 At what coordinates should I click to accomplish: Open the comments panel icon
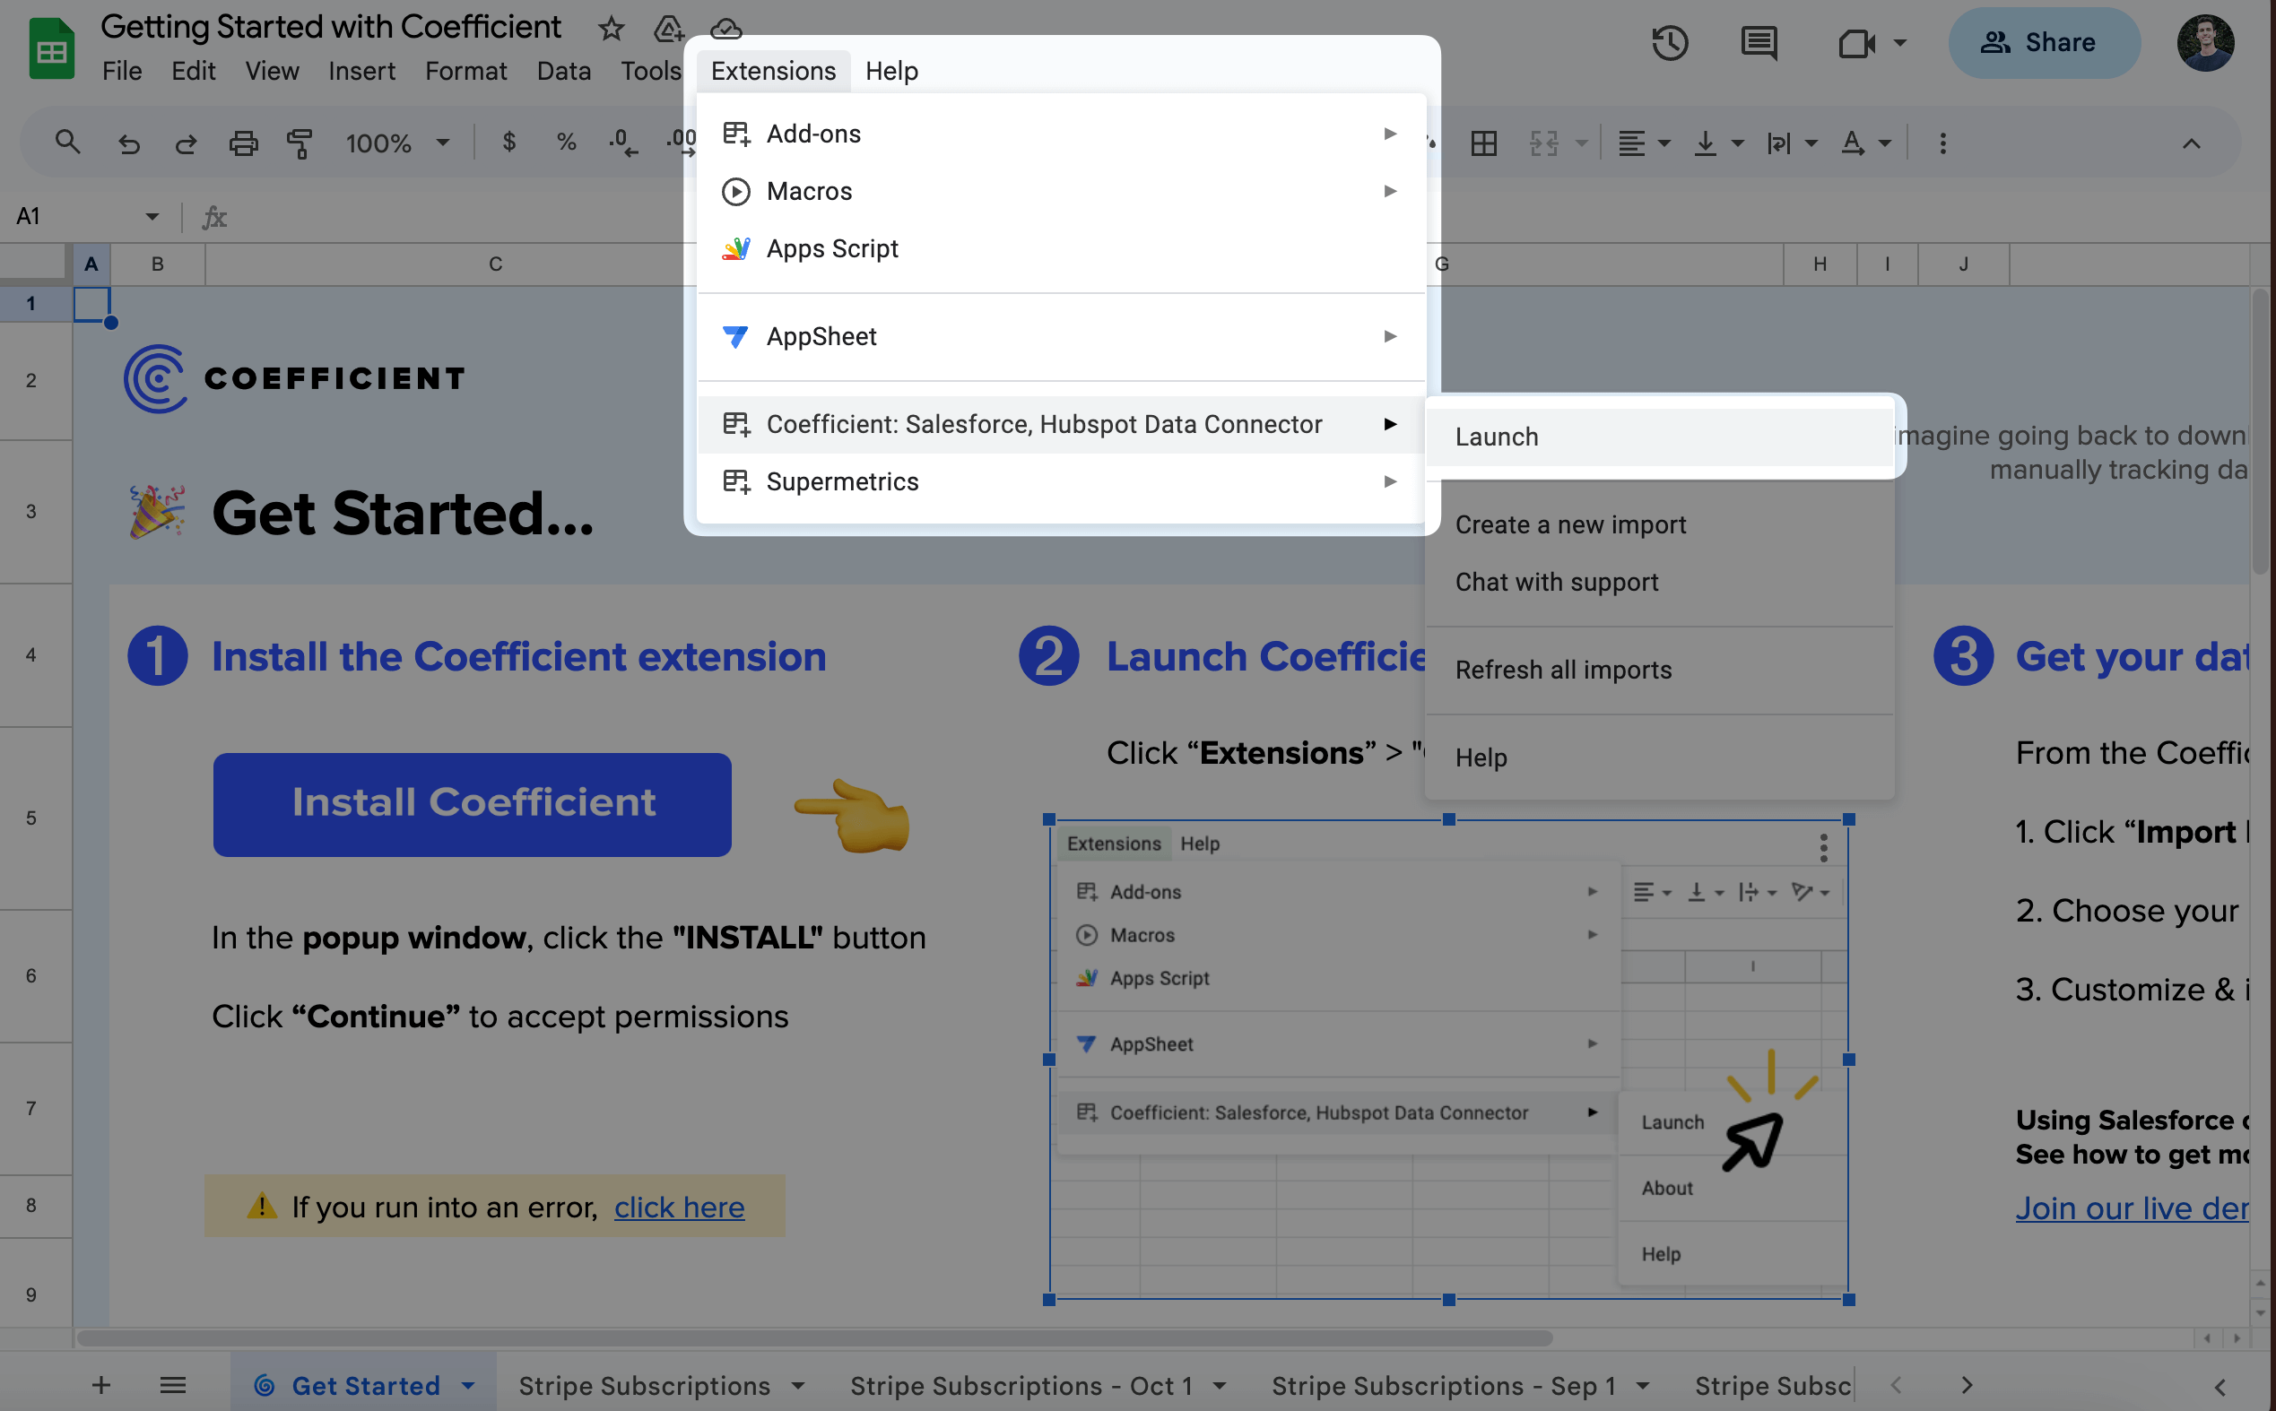[x=1759, y=43]
